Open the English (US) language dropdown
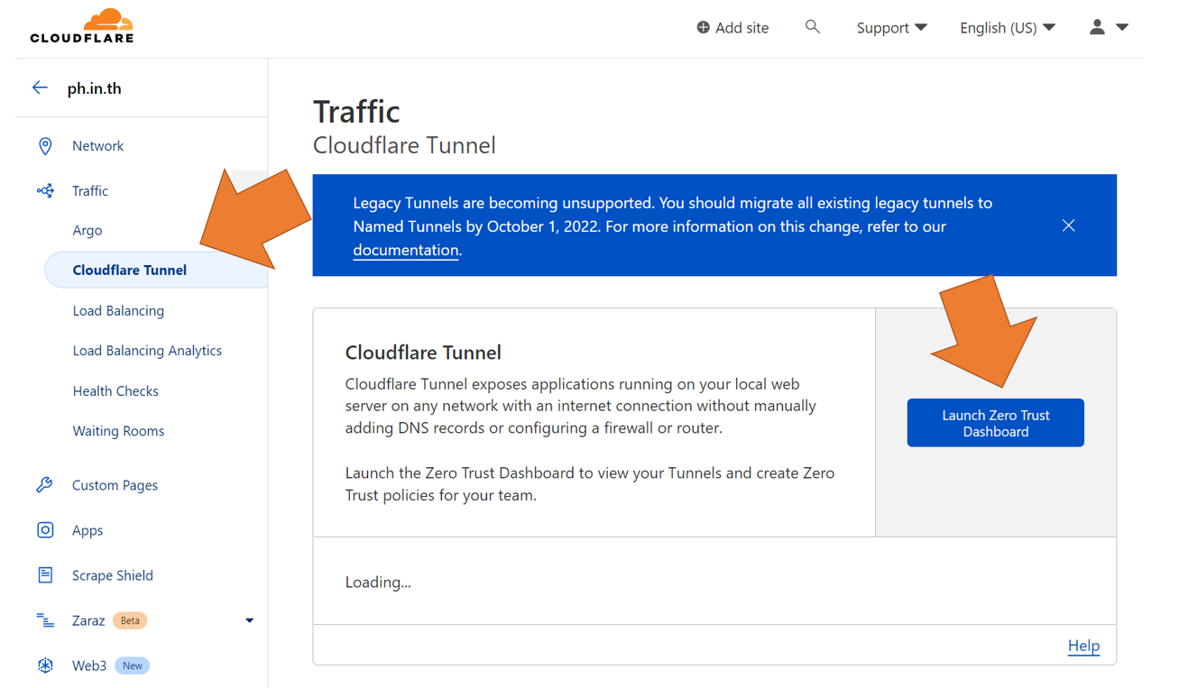Screen dimensions: 1188x688 pyautogui.click(x=1008, y=28)
